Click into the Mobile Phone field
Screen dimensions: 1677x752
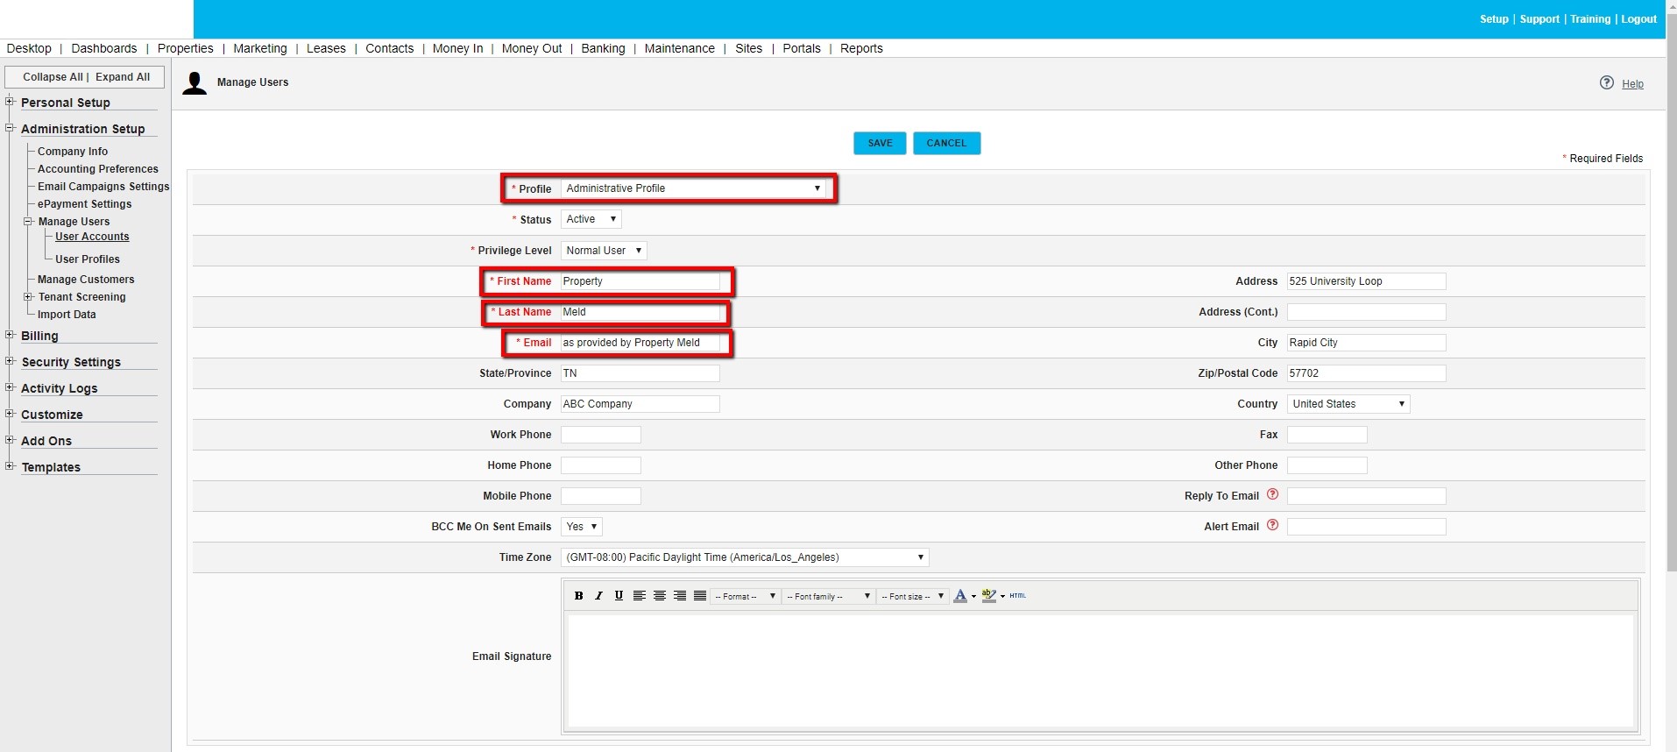pyautogui.click(x=600, y=496)
